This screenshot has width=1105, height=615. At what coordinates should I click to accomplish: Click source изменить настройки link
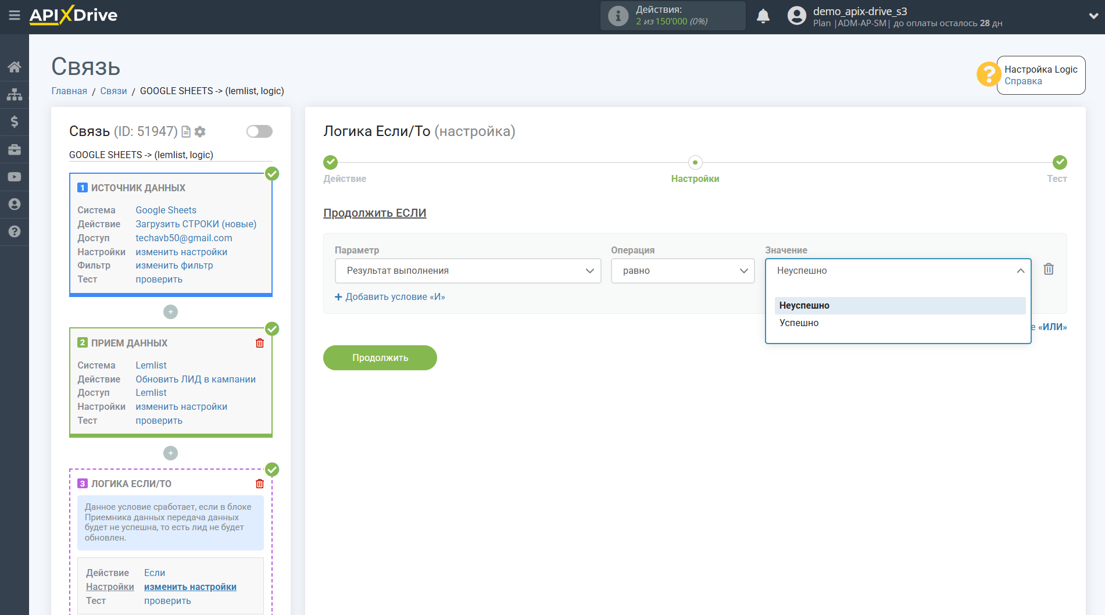[181, 252]
